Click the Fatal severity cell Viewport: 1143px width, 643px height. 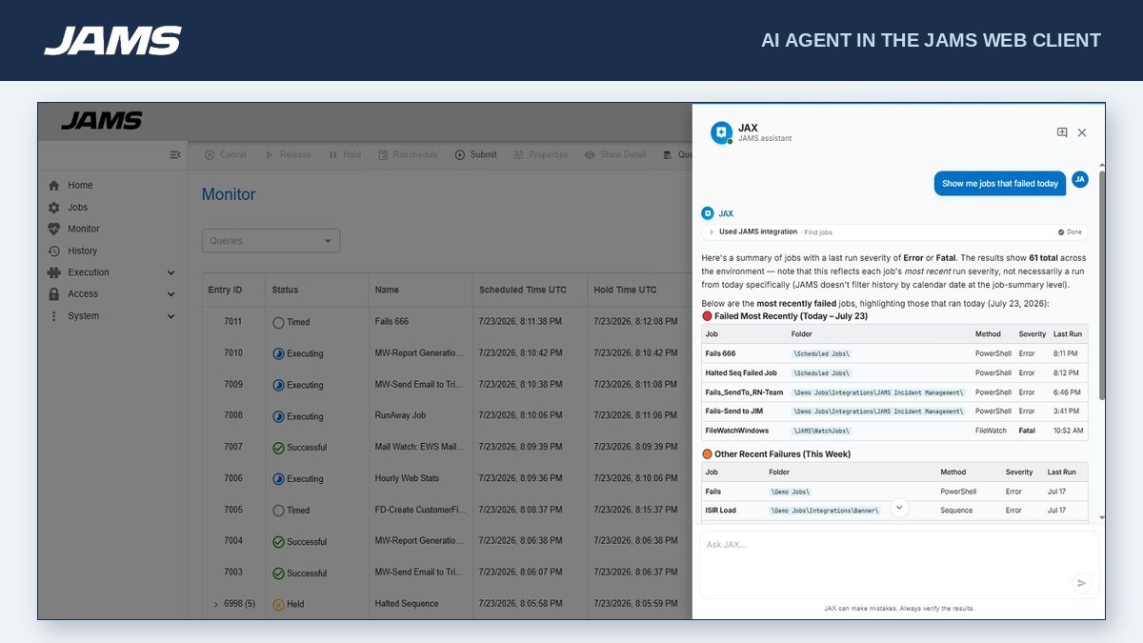coord(1027,431)
